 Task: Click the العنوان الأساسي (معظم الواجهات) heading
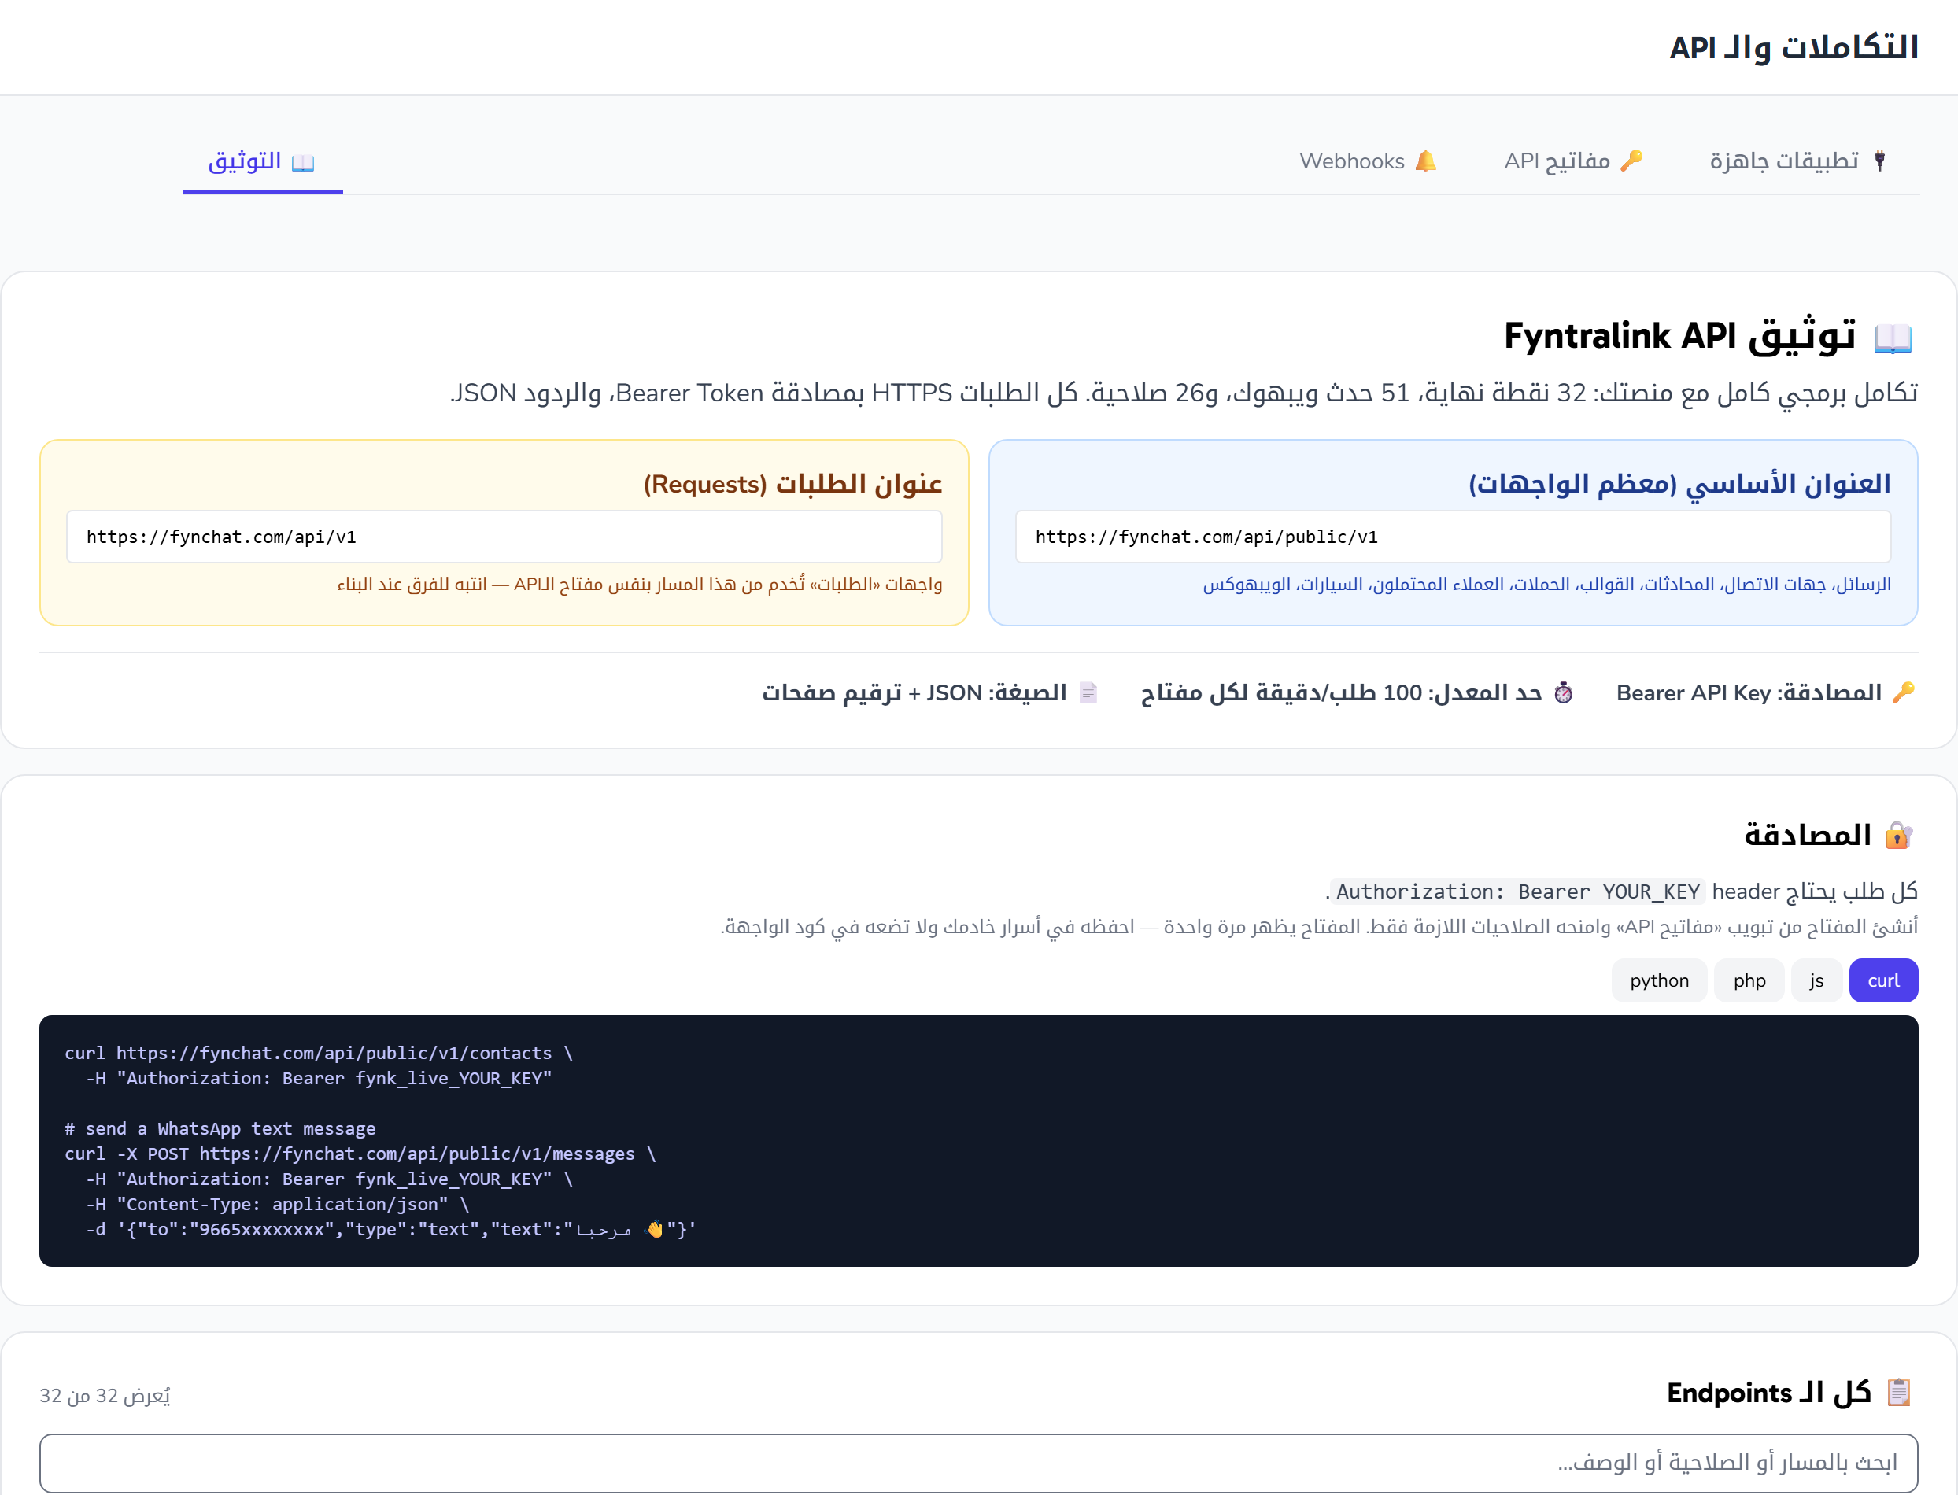coord(1679,484)
